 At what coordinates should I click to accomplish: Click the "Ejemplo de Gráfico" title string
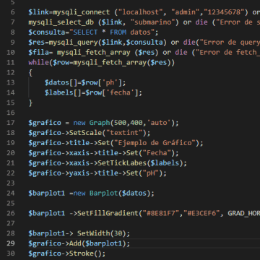155,143
